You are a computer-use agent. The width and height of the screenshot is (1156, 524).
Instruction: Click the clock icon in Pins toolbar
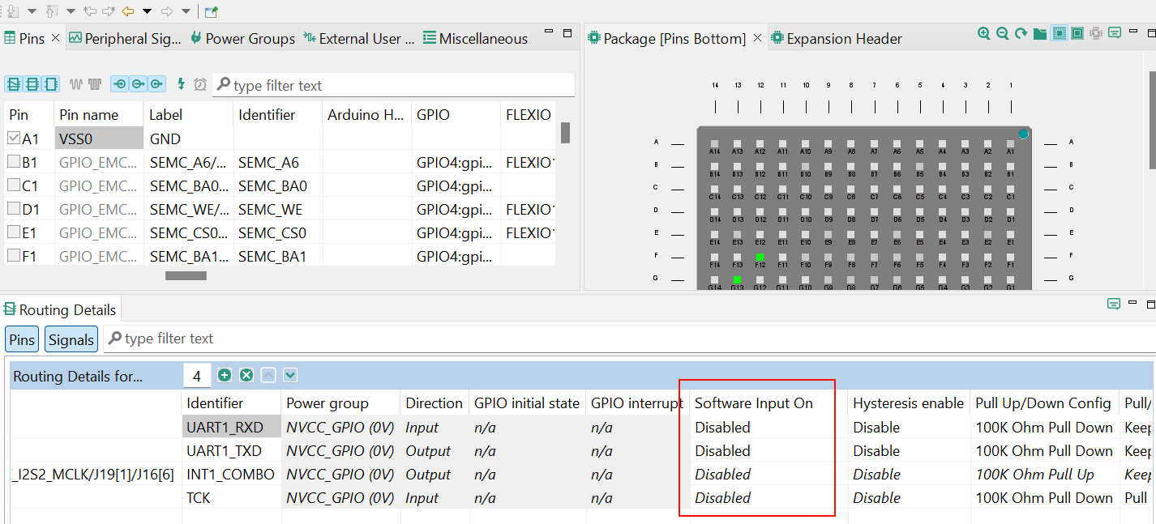(200, 83)
